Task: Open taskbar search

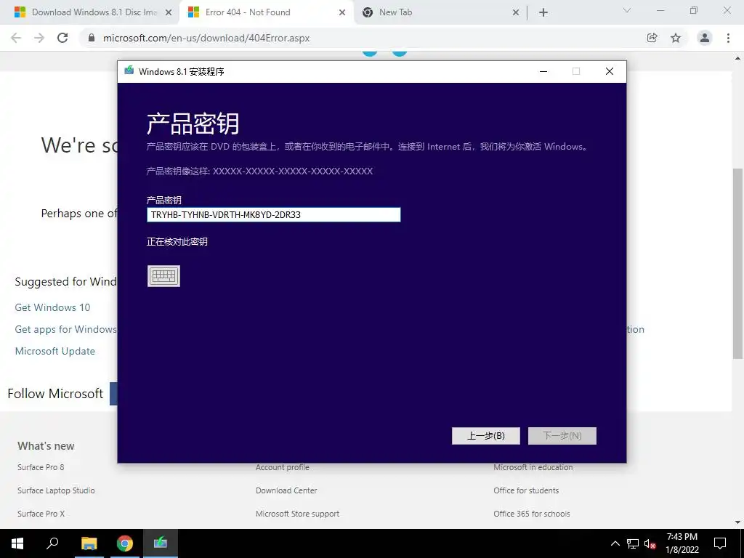Action: point(52,543)
